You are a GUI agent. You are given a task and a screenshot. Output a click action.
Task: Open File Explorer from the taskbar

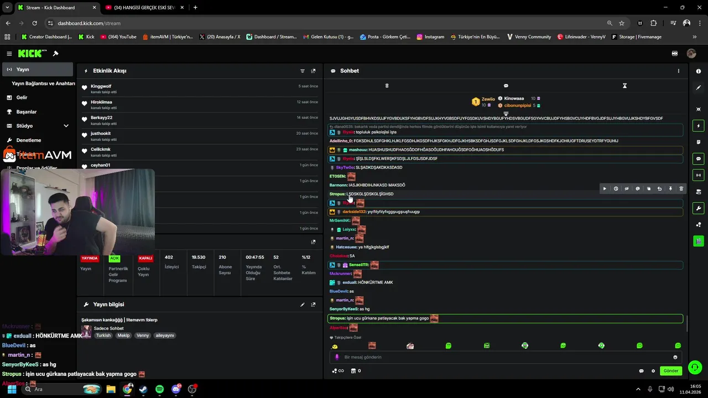tap(111, 389)
